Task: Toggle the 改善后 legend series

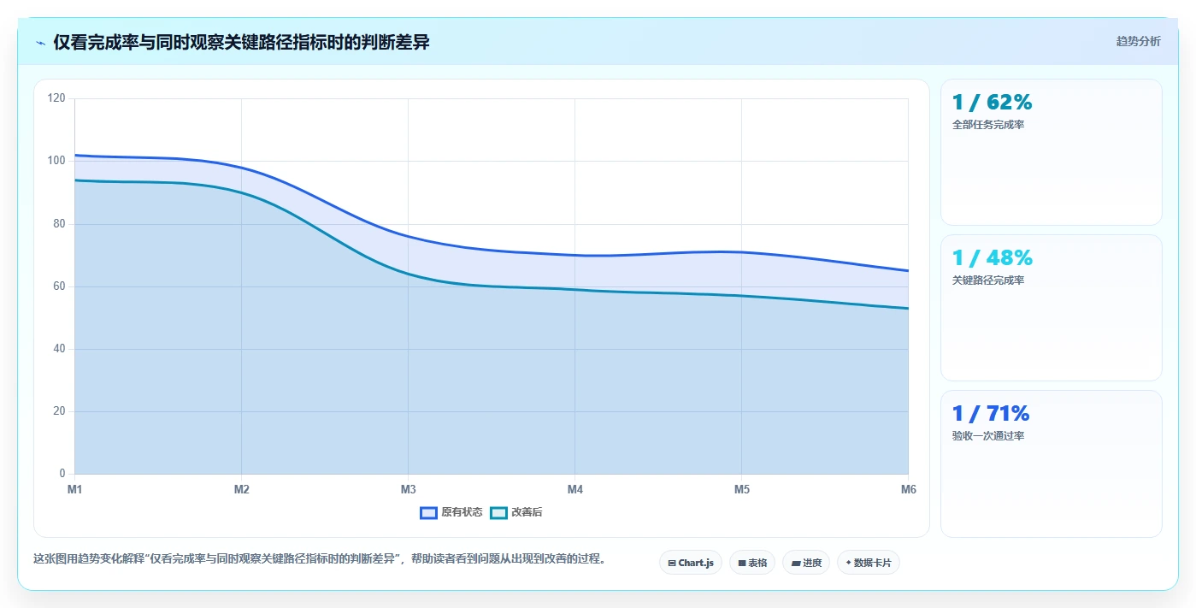Action: click(516, 512)
